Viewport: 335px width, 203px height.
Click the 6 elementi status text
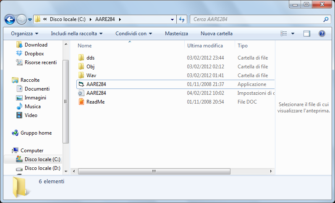(52, 182)
